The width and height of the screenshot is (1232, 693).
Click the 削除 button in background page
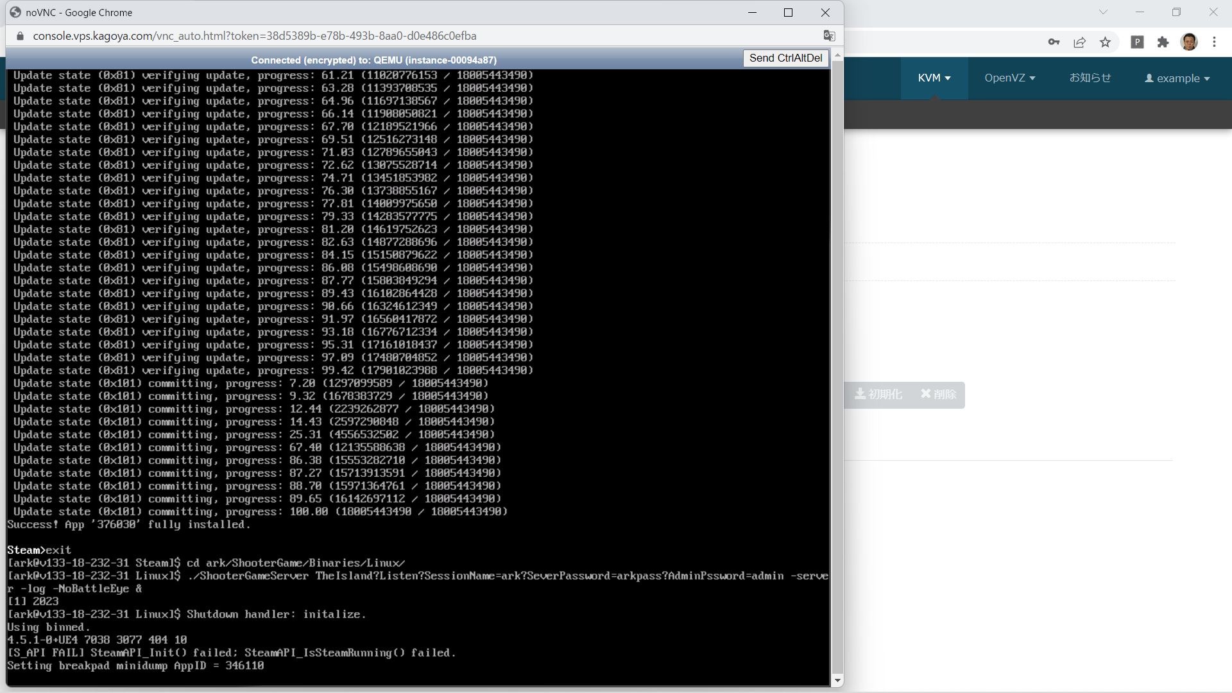tap(938, 394)
